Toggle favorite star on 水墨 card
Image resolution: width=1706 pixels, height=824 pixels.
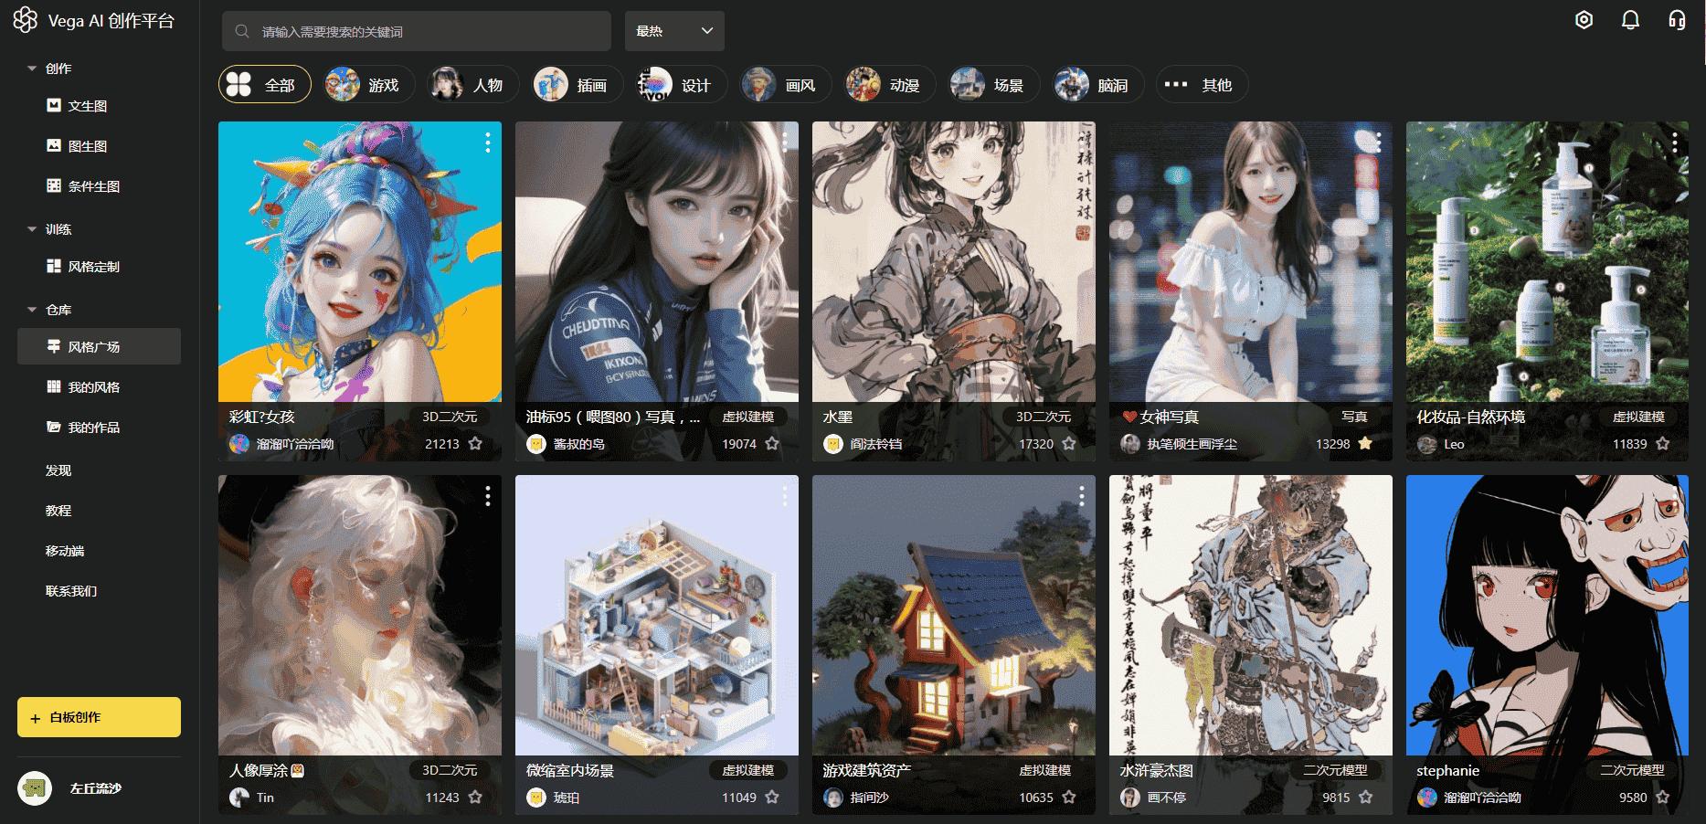click(x=1069, y=444)
